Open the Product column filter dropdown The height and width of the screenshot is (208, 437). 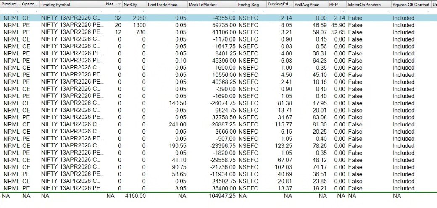(x=17, y=11)
